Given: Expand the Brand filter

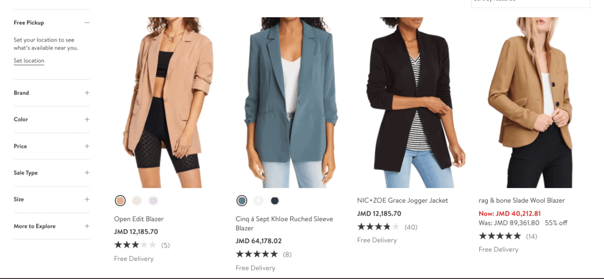Looking at the screenshot, I should (x=87, y=92).
